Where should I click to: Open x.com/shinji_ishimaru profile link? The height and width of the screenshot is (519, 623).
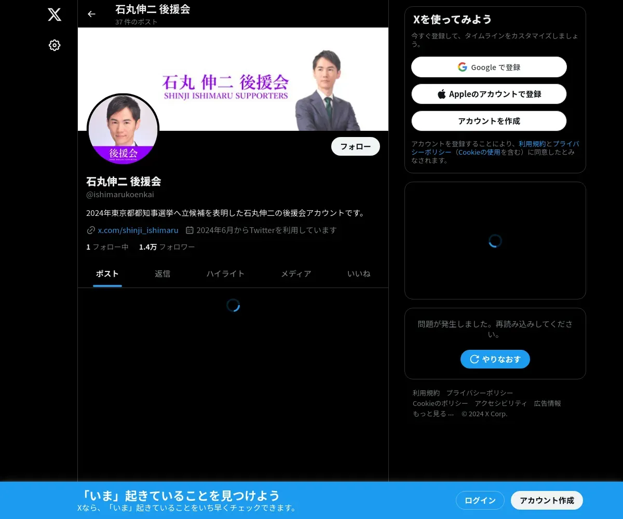pos(138,230)
